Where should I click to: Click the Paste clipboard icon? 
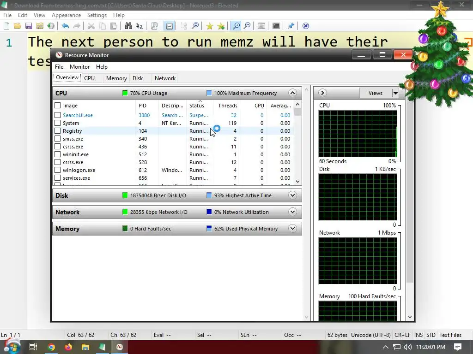[x=114, y=26]
